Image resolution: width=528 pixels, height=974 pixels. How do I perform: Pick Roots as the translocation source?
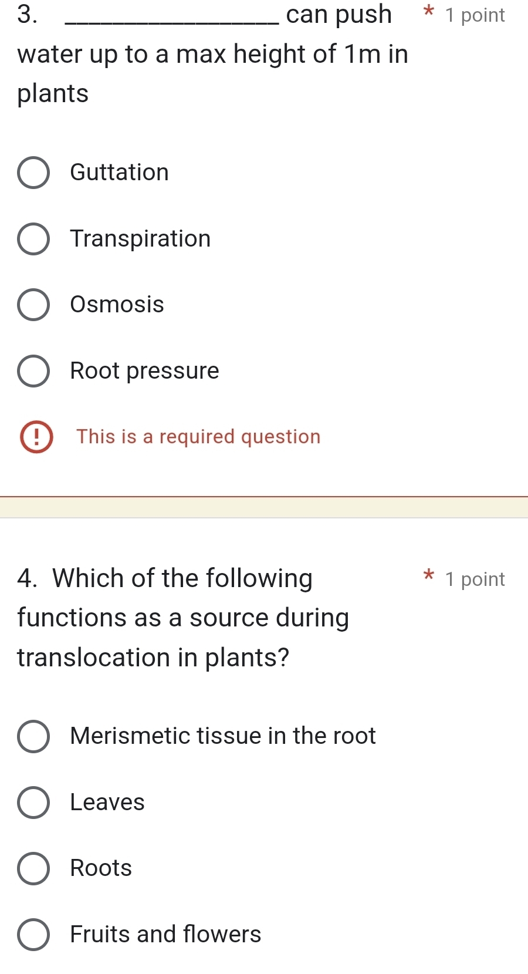coord(33,868)
